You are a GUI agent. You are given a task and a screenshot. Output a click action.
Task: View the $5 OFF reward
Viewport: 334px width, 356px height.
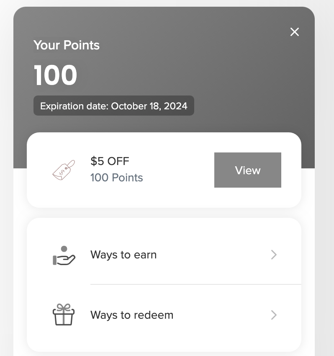pyautogui.click(x=247, y=170)
